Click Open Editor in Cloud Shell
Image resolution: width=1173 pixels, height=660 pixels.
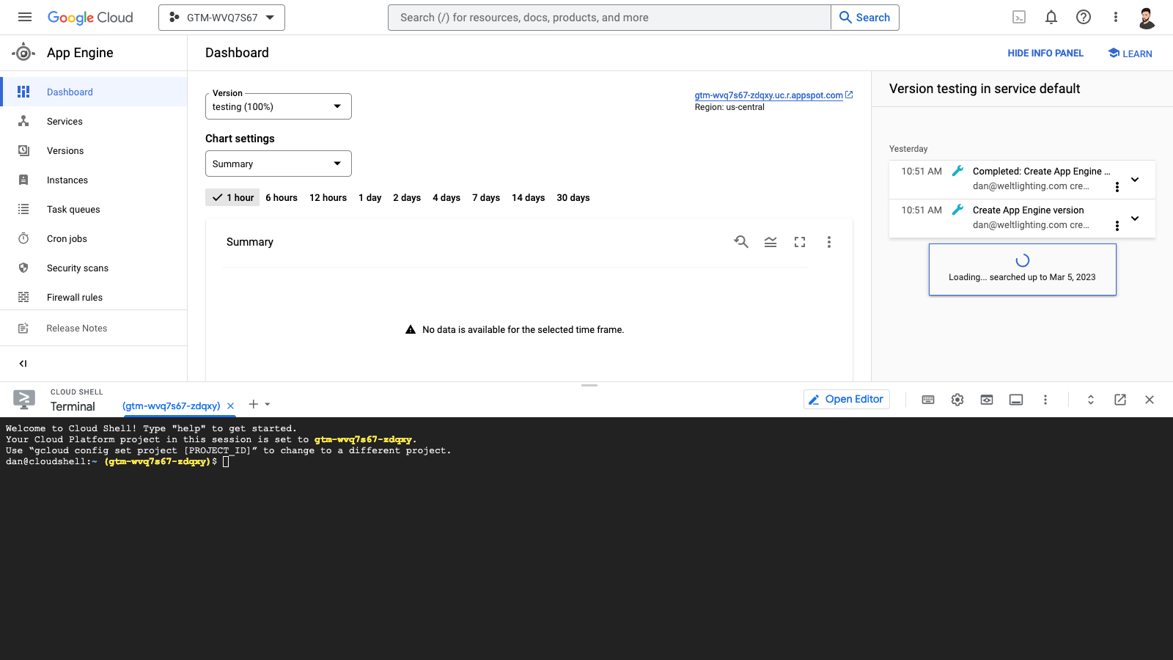click(847, 399)
